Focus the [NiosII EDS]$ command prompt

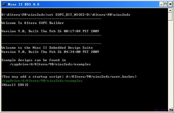click(15, 85)
